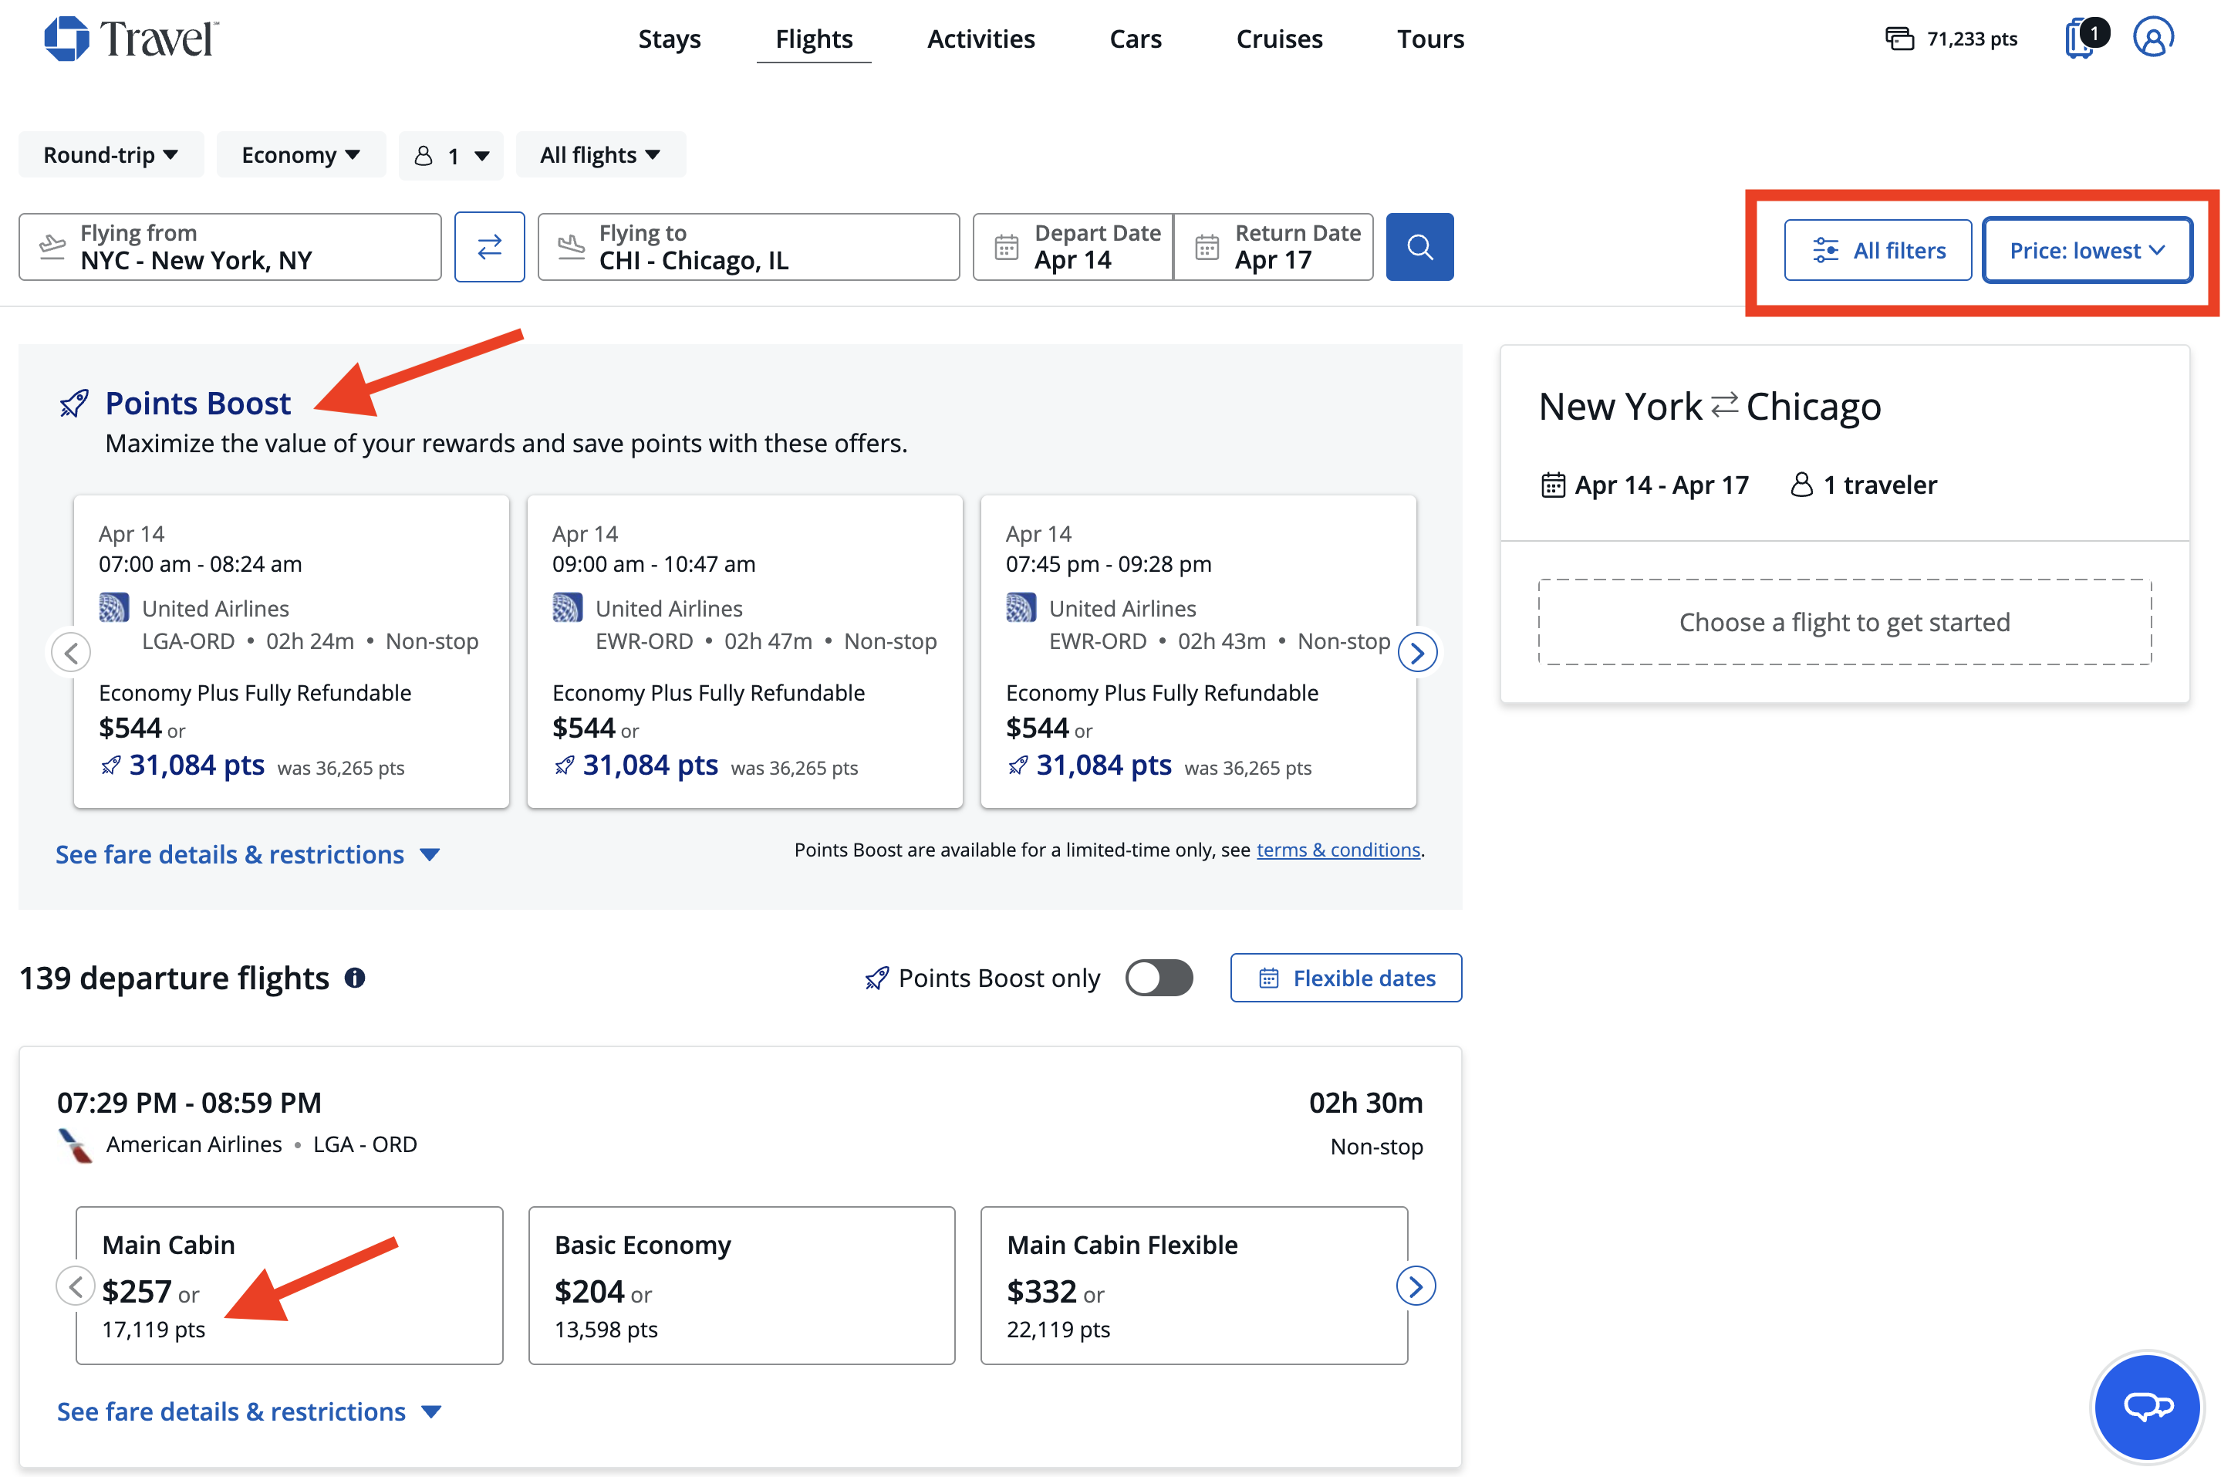Click the Points Boost rocket icon heading

point(74,403)
